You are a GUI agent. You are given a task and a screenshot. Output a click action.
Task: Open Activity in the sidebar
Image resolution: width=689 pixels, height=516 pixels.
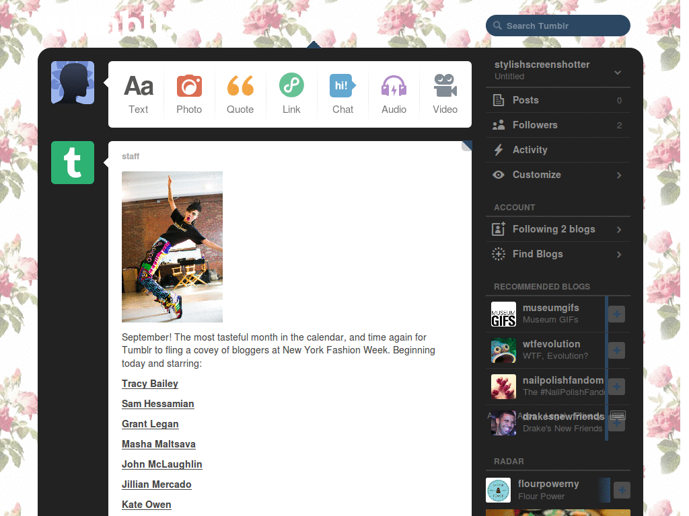click(558, 150)
